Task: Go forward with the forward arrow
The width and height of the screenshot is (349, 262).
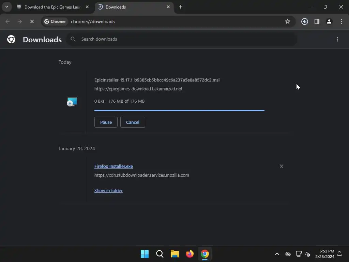Action: click(x=20, y=21)
